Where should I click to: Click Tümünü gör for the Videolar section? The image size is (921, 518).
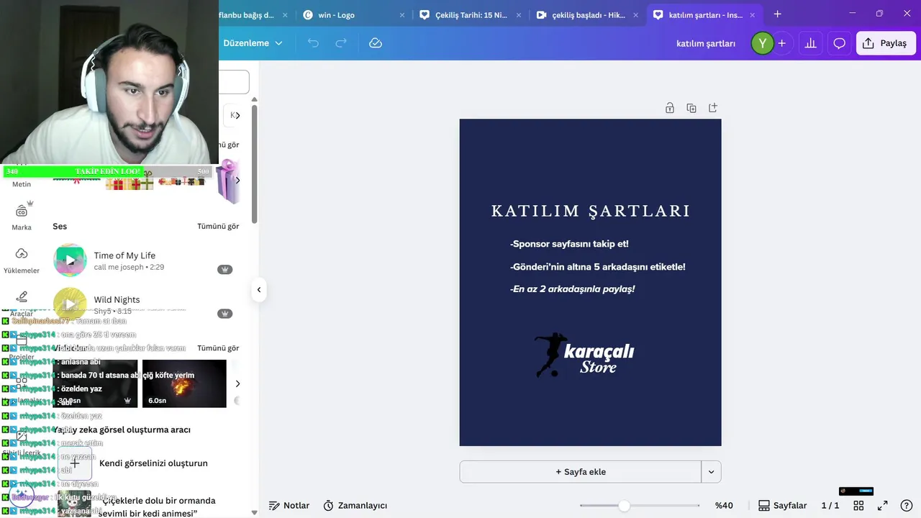coord(218,348)
